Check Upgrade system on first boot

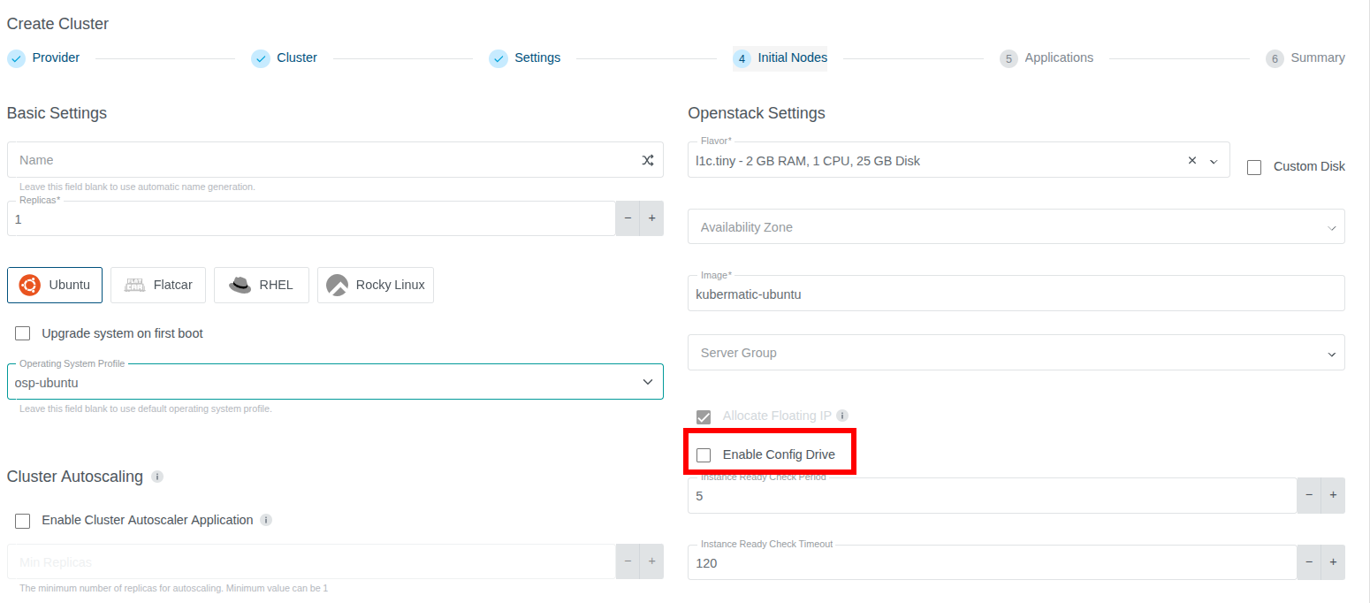22,333
